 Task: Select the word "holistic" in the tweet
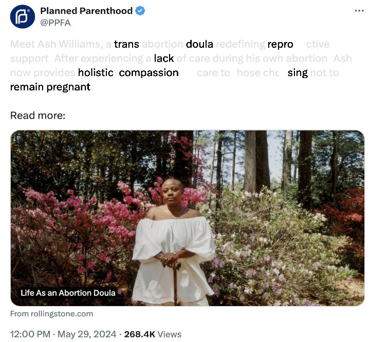tap(96, 73)
